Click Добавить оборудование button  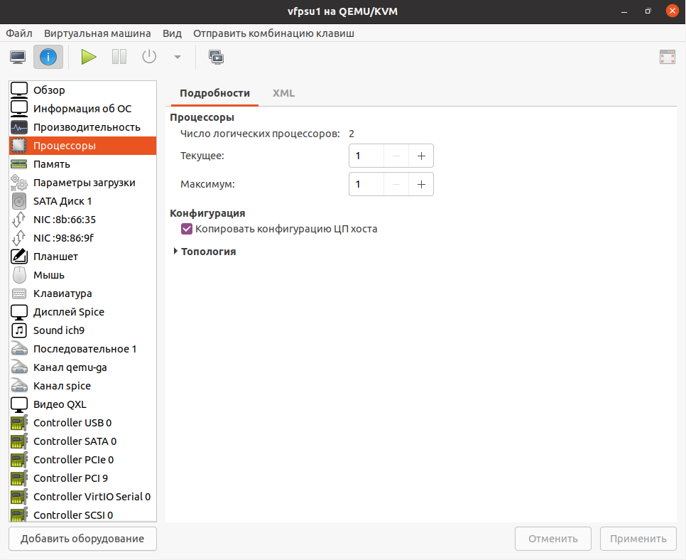(x=82, y=539)
